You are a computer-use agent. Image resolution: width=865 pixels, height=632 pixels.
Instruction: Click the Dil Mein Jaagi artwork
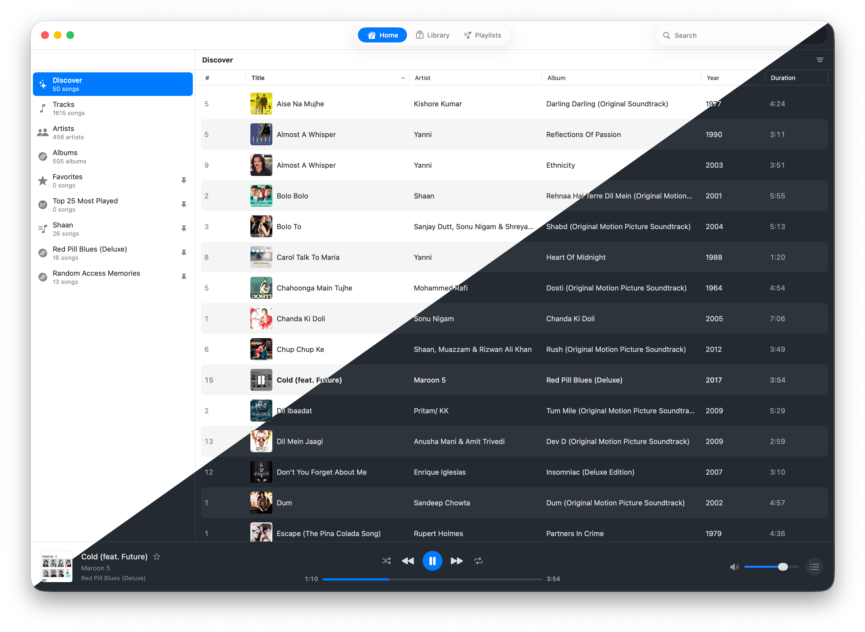click(x=261, y=441)
